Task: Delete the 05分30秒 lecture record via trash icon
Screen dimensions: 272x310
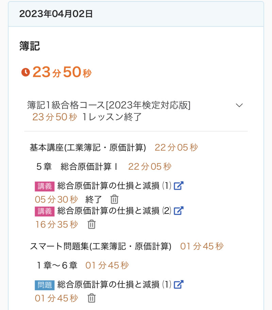Action: pyautogui.click(x=115, y=199)
